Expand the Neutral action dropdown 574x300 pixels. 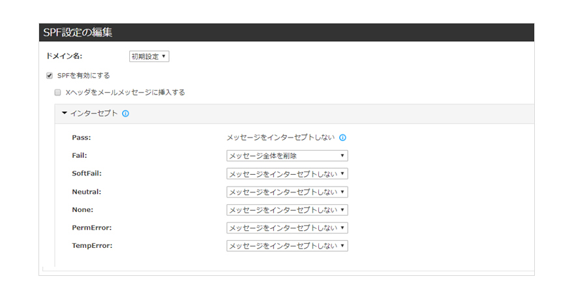click(x=287, y=192)
